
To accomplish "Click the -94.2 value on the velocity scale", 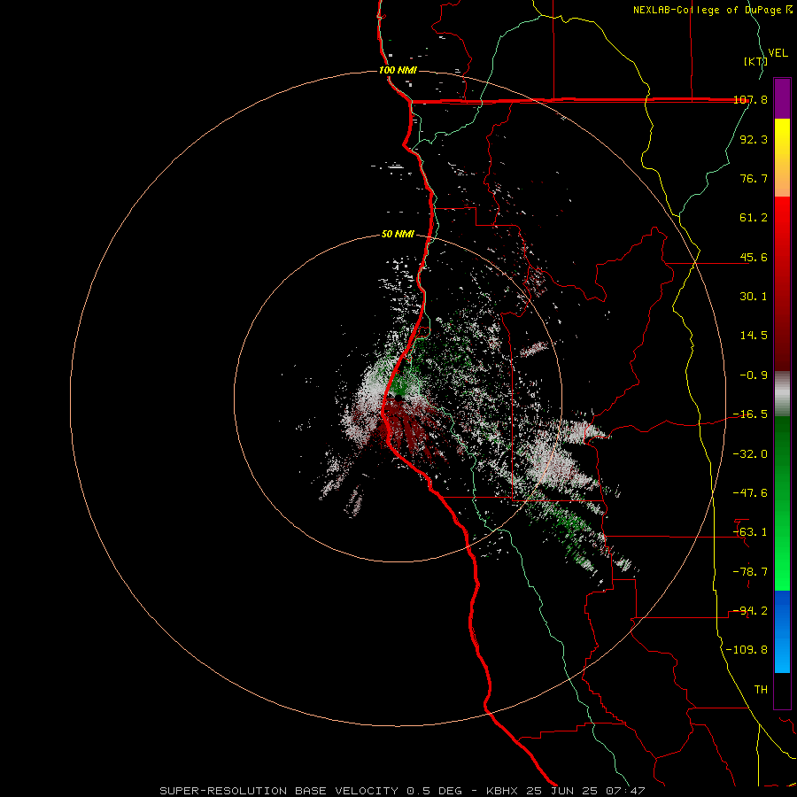I will (750, 611).
